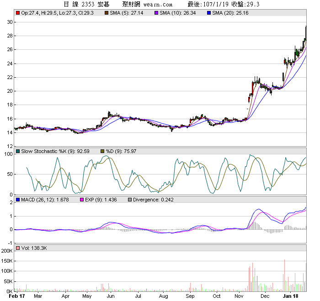Click the '收盤:29.3' closing price text
The image size is (320, 301).
pyautogui.click(x=245, y=4)
